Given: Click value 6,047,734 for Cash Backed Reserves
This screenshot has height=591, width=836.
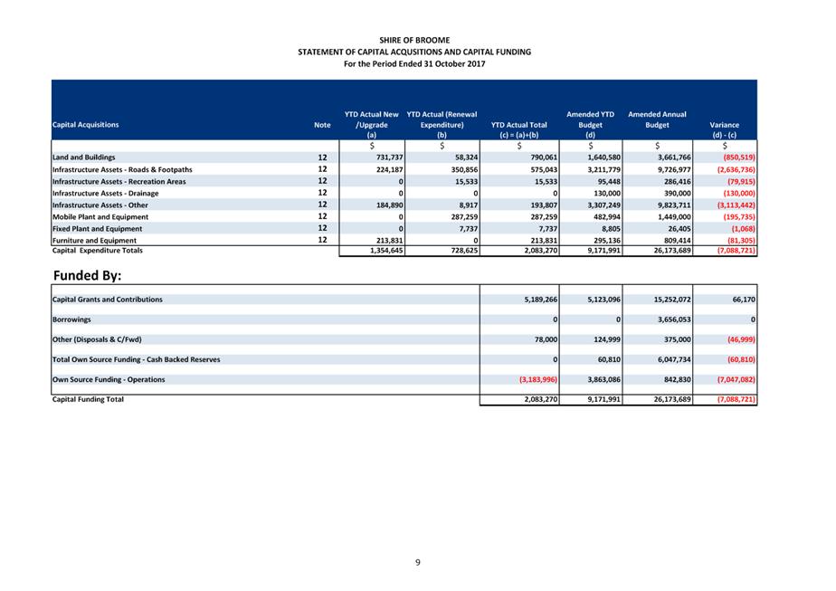Looking at the screenshot, I should pyautogui.click(x=674, y=359).
